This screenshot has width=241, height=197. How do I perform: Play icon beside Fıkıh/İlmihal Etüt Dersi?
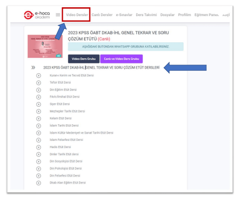click(39, 97)
